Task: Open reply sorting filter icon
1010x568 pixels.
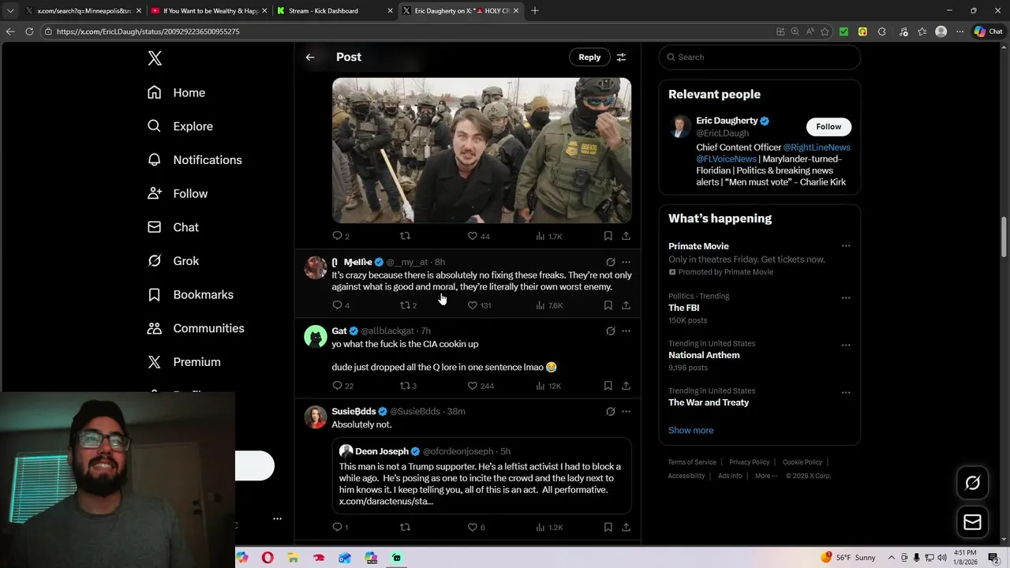Action: click(x=621, y=57)
